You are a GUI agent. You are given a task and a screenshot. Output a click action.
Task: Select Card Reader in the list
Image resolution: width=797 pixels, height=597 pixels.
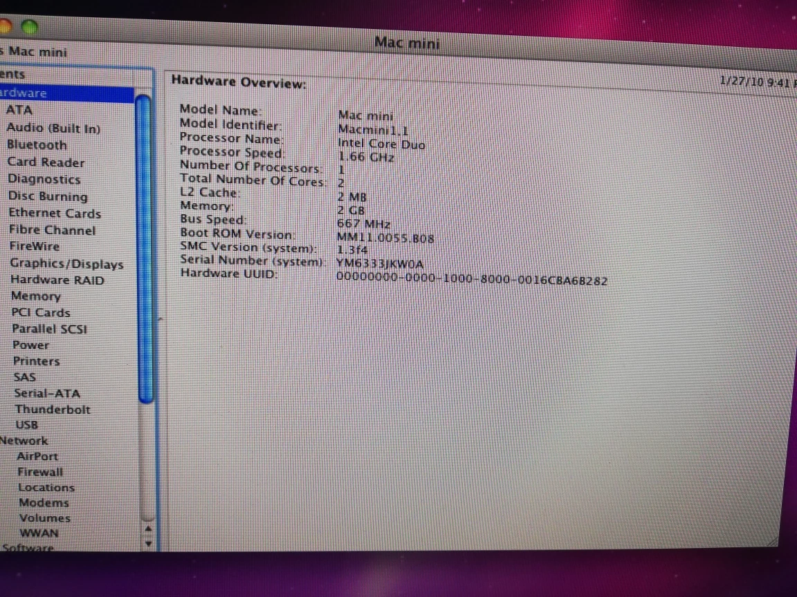click(46, 162)
